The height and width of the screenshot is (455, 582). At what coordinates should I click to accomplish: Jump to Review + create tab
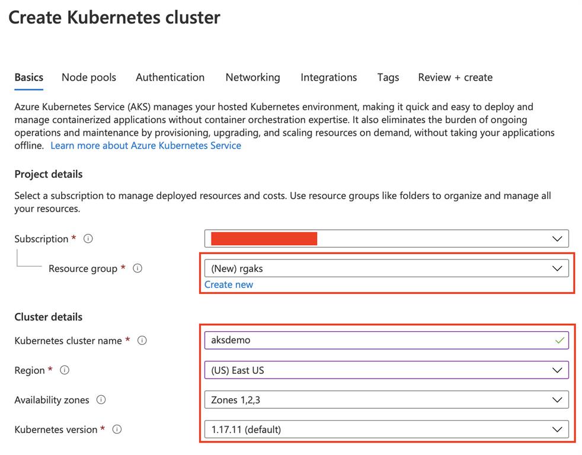[455, 78]
